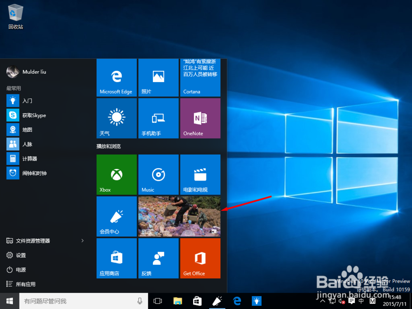Click the 有问题尽管问我 search box
The width and height of the screenshot is (412, 309).
click(84, 301)
